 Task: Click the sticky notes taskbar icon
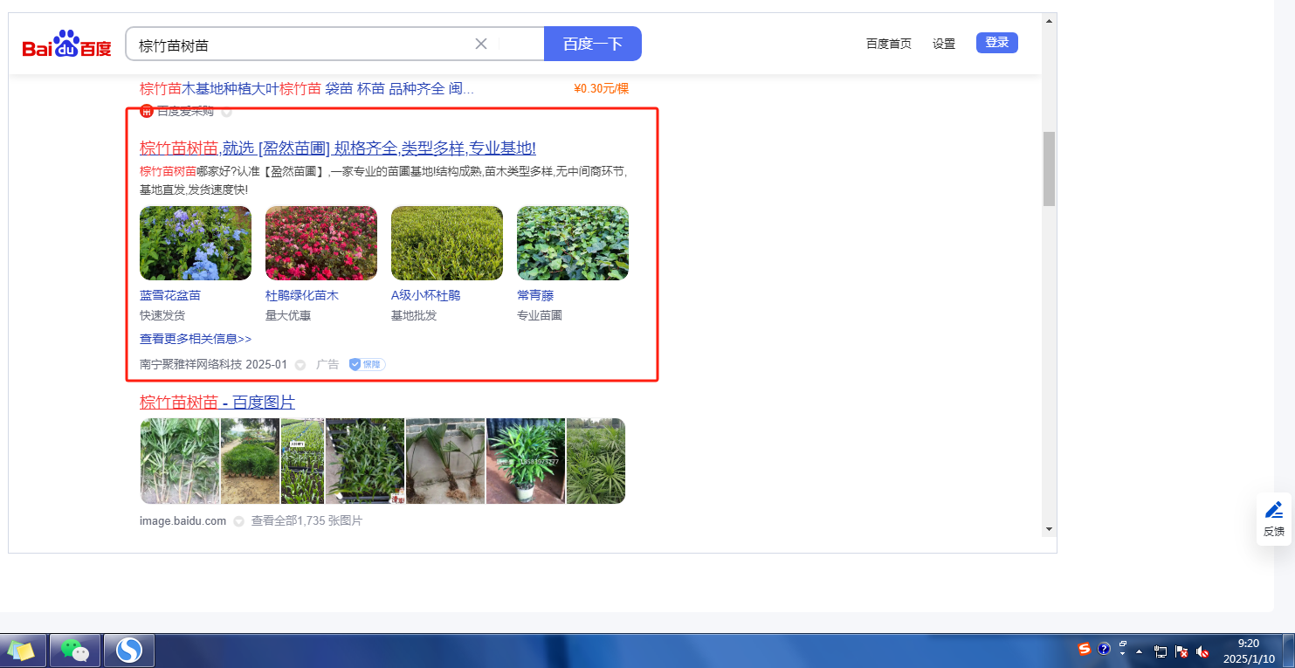(22, 651)
